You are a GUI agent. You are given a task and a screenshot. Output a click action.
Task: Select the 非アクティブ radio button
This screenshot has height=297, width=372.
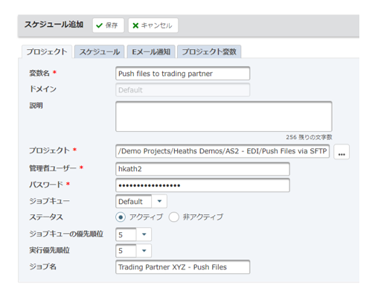(x=173, y=217)
